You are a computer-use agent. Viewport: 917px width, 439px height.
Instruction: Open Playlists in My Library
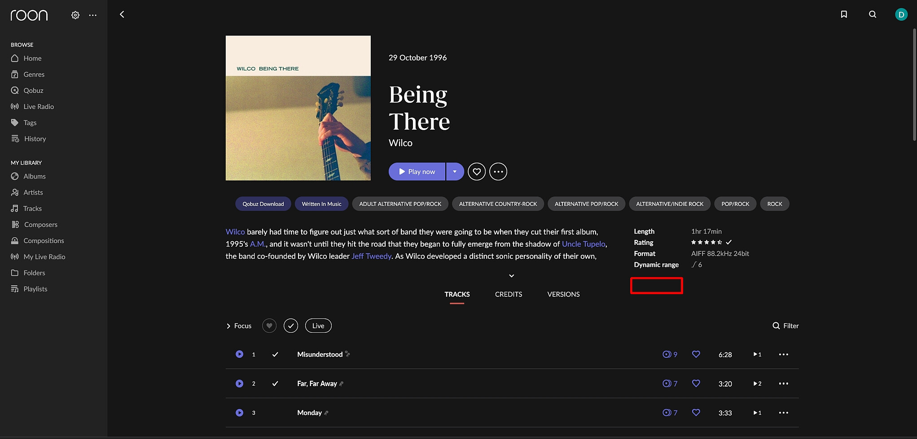pyautogui.click(x=35, y=290)
